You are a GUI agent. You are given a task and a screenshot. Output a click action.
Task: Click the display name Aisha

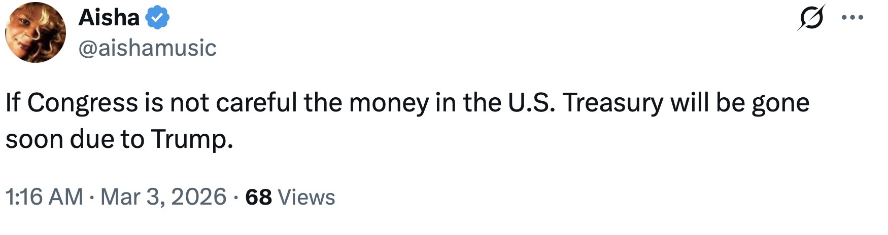click(109, 18)
